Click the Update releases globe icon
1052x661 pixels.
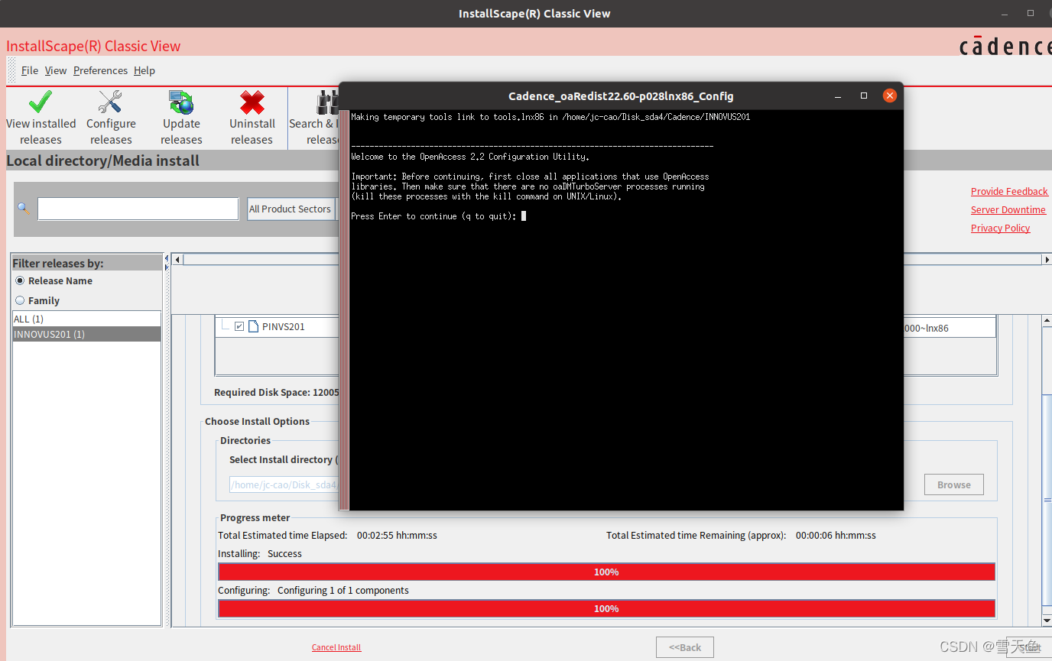point(180,102)
